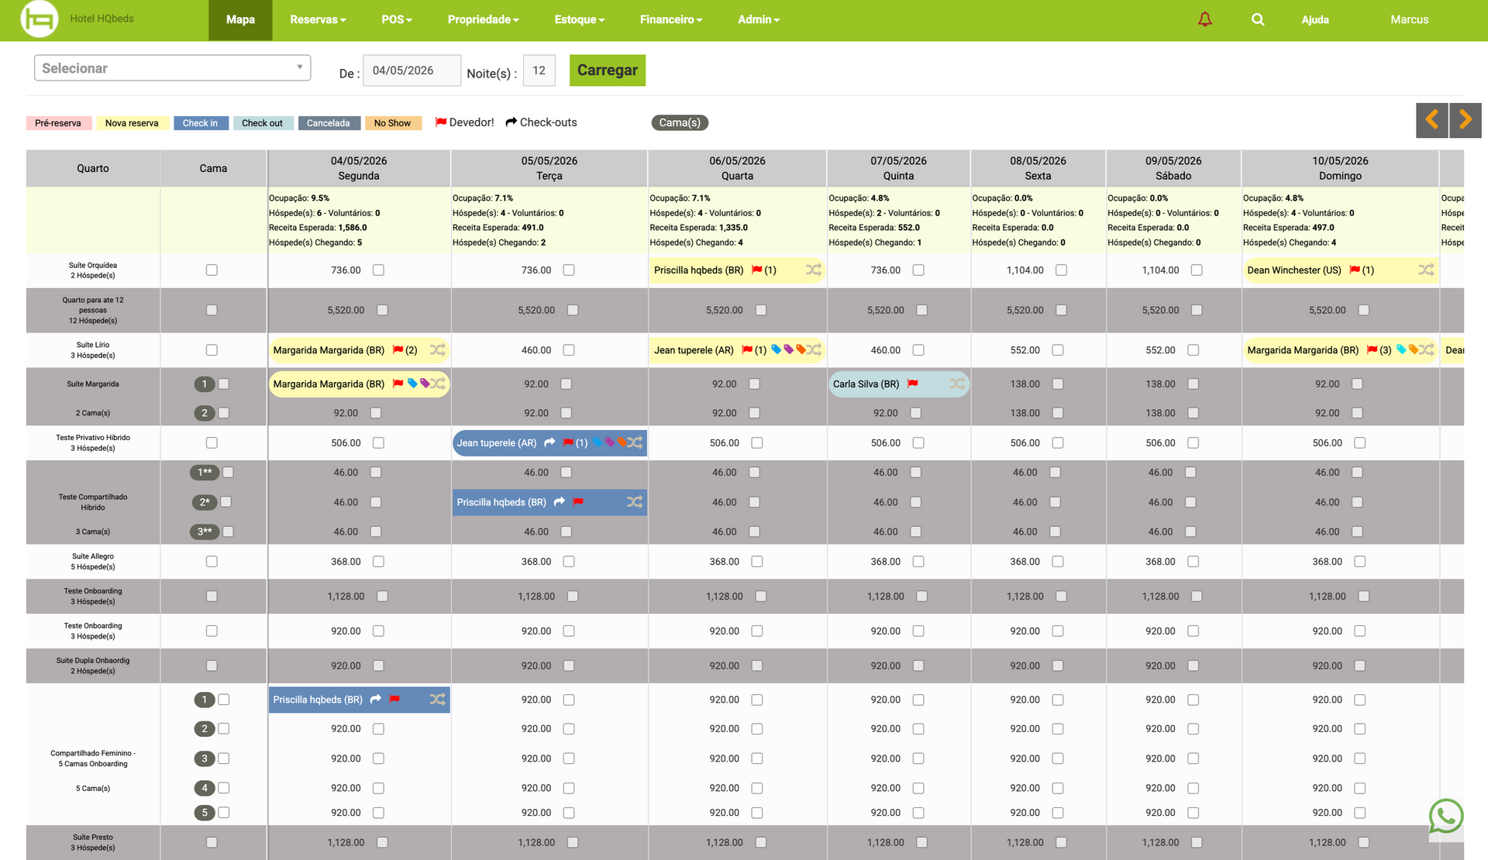Click red debtor flag on Carla Silva reservation
This screenshot has height=860, width=1488.
tap(912, 384)
